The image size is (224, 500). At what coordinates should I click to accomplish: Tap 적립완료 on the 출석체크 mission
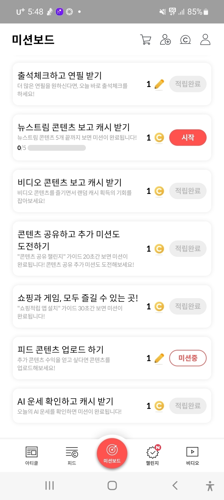(x=188, y=84)
